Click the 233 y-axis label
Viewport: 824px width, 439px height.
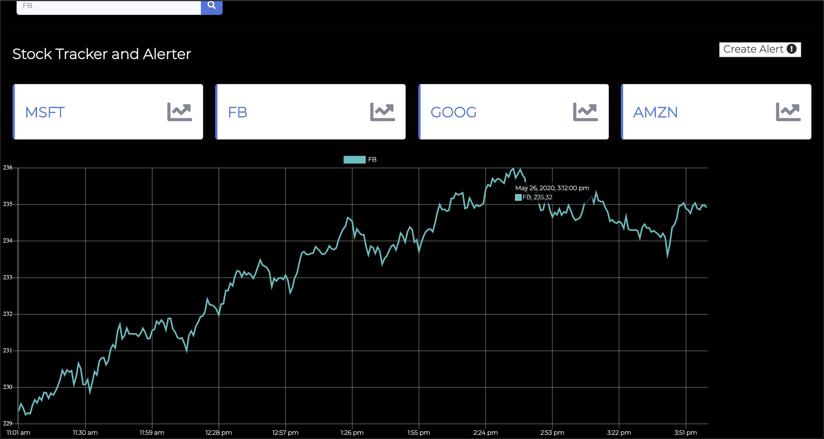(8, 277)
